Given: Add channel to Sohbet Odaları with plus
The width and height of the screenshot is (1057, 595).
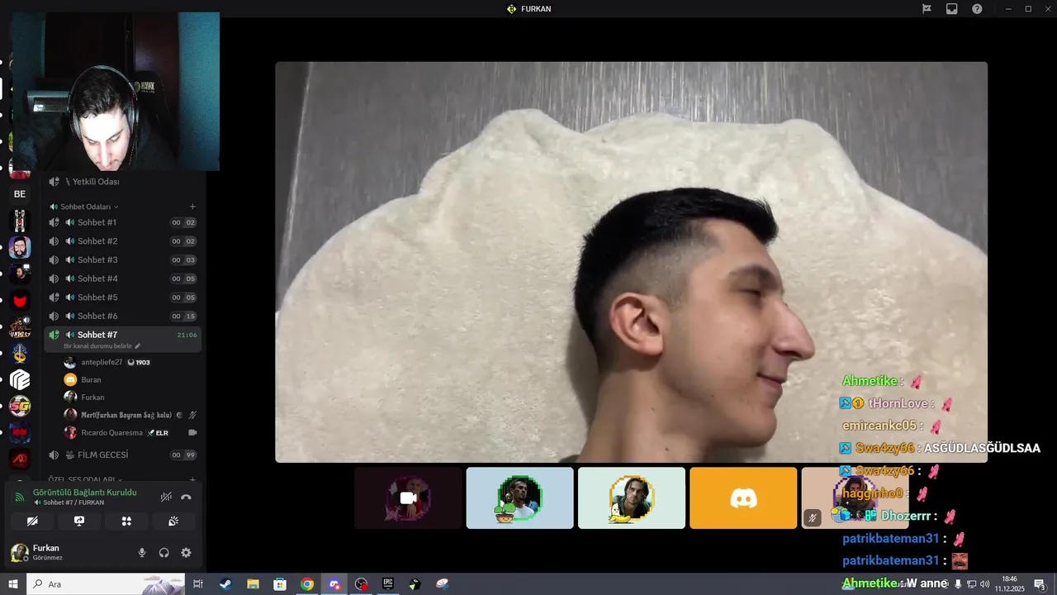Looking at the screenshot, I should (x=192, y=207).
